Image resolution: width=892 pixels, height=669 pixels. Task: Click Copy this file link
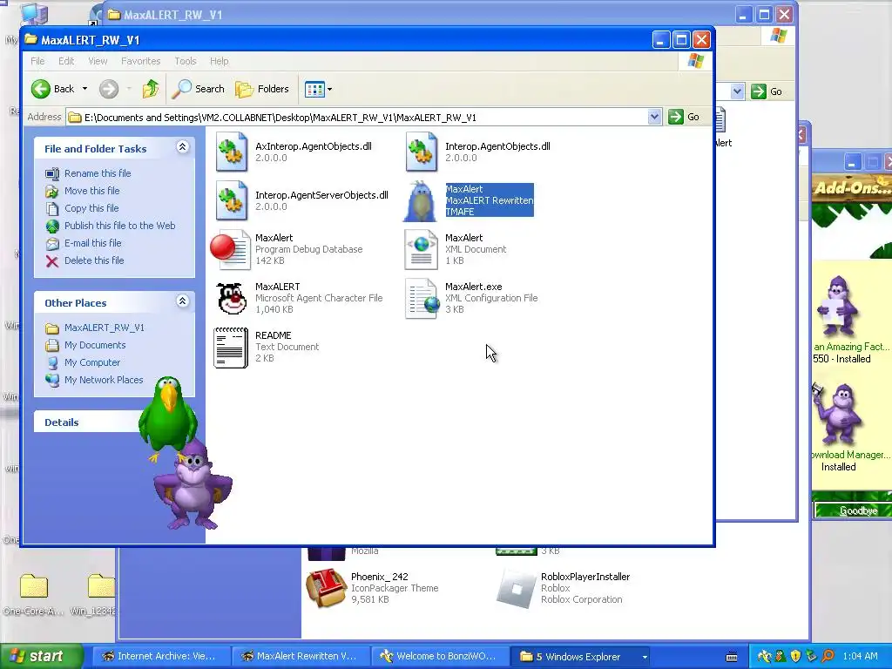pyautogui.click(x=91, y=208)
